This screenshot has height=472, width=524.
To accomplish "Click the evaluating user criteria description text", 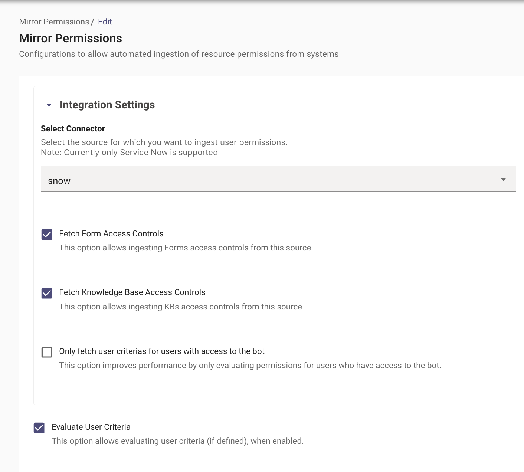I will point(178,441).
